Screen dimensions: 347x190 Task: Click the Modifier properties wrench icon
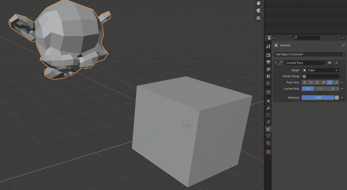[268, 108]
